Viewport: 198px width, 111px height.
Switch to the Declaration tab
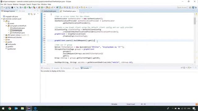pos(66,68)
